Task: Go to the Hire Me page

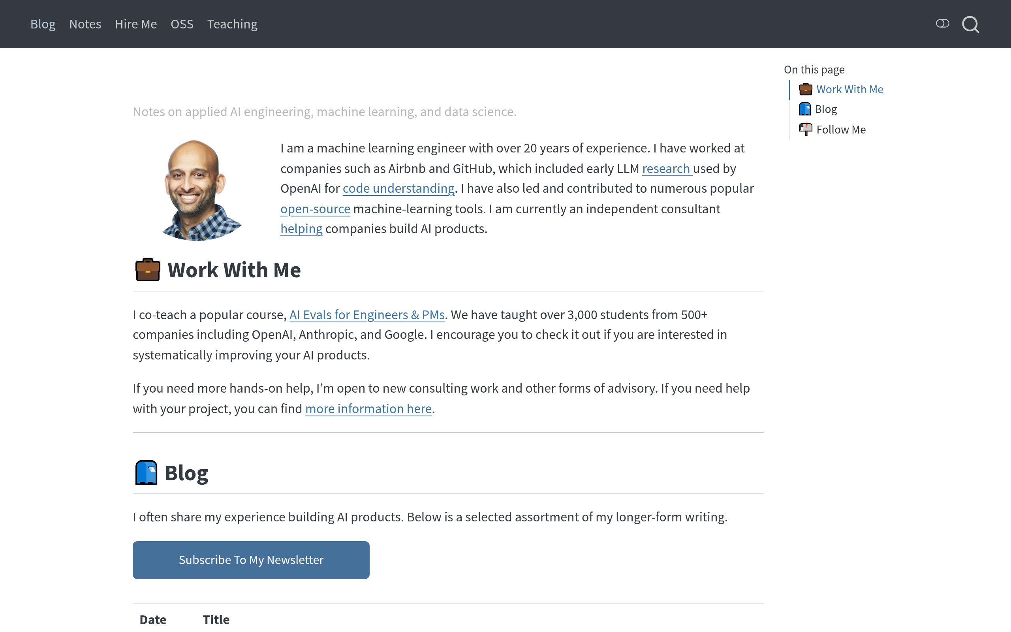Action: 136,24
